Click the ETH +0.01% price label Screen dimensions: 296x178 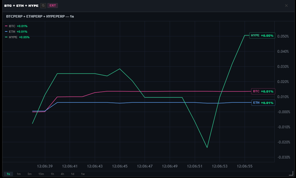tap(263, 103)
